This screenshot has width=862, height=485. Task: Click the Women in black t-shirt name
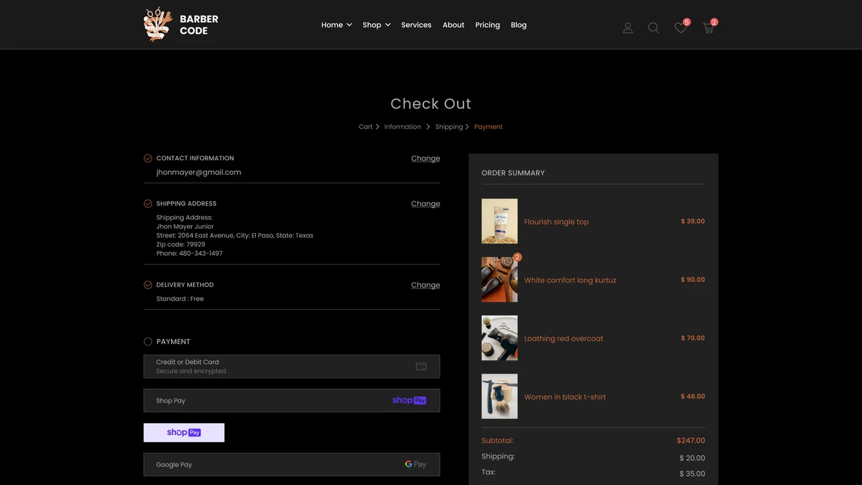coord(565,397)
